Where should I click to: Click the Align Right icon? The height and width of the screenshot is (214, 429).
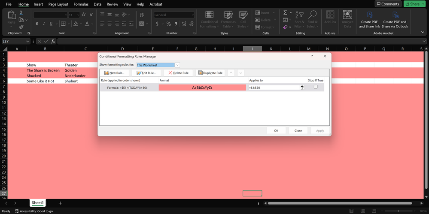[117, 24]
